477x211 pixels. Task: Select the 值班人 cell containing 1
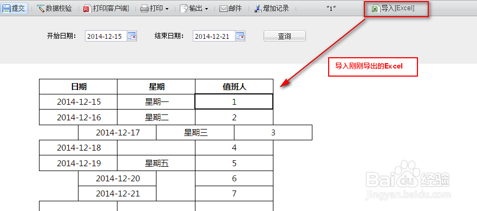pos(234,102)
